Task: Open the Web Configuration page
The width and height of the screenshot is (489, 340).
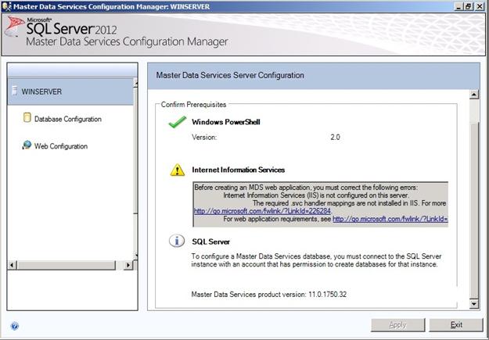Action: (61, 146)
